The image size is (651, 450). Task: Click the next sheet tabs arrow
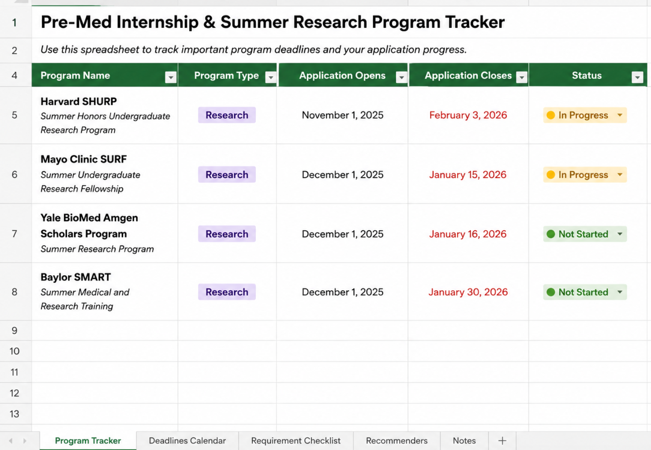coord(25,441)
